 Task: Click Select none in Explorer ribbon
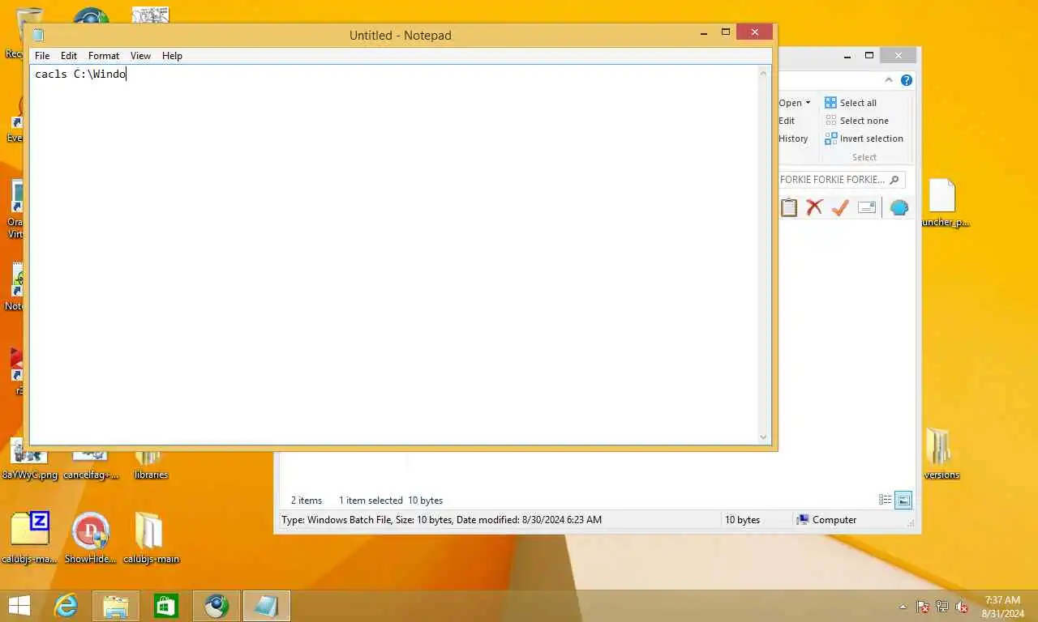tap(856, 121)
